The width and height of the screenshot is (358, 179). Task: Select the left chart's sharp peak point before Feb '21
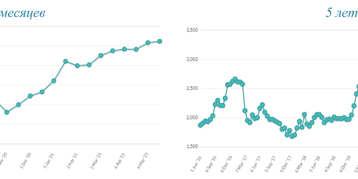[65, 61]
